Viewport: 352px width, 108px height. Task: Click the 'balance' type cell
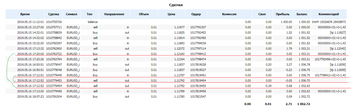[x=93, y=21]
